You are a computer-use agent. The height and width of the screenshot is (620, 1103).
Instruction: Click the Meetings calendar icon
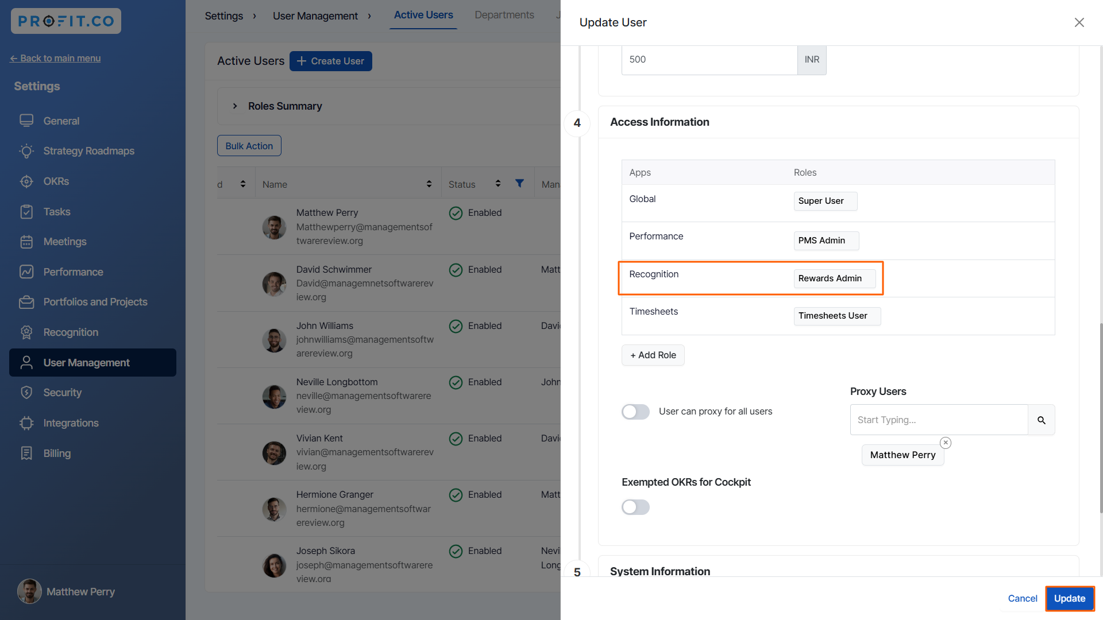(x=26, y=242)
